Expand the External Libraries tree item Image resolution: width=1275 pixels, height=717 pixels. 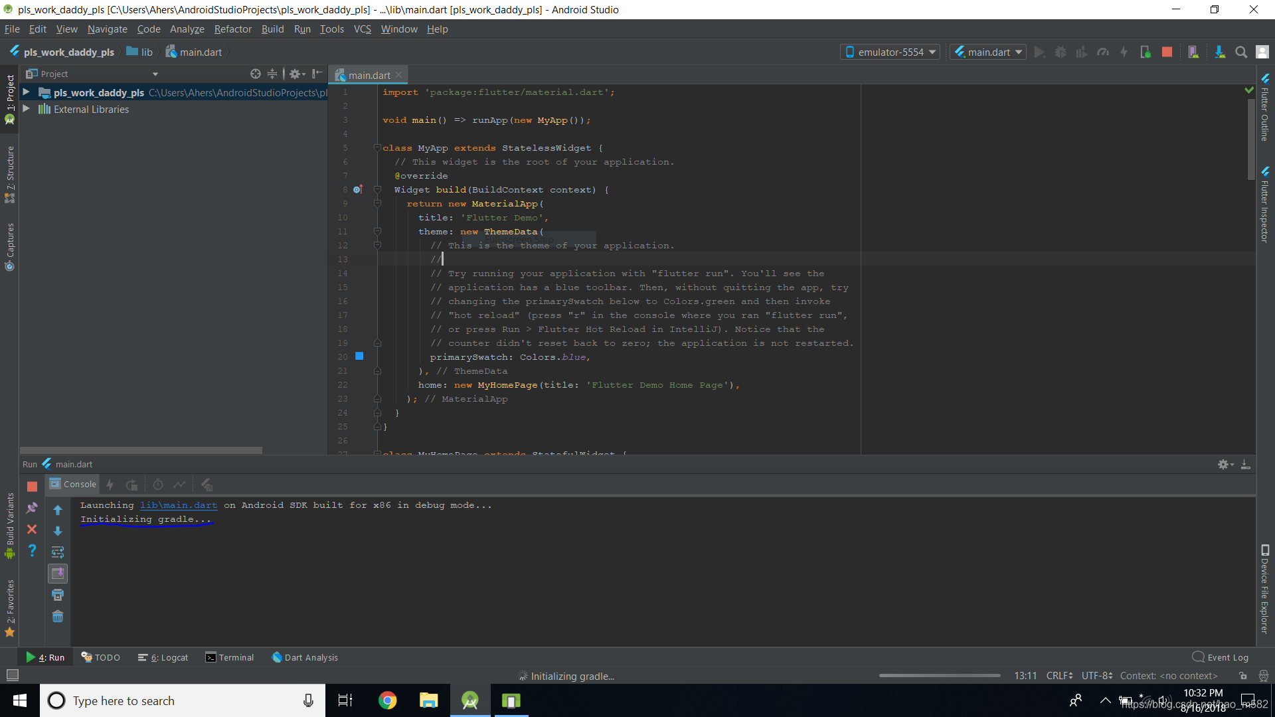point(27,109)
